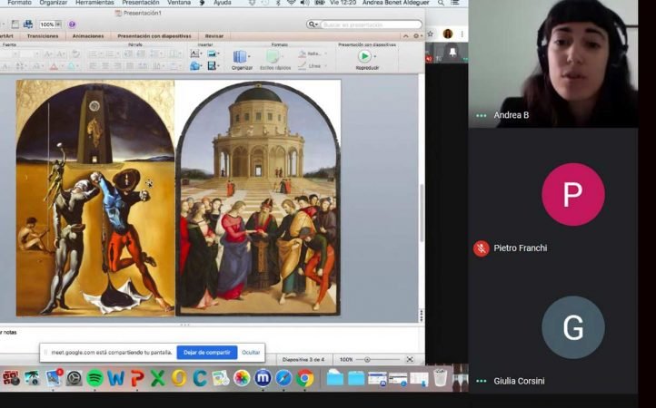Click the Relleno fill tool
This screenshot has width=656, height=408.
coord(311,53)
